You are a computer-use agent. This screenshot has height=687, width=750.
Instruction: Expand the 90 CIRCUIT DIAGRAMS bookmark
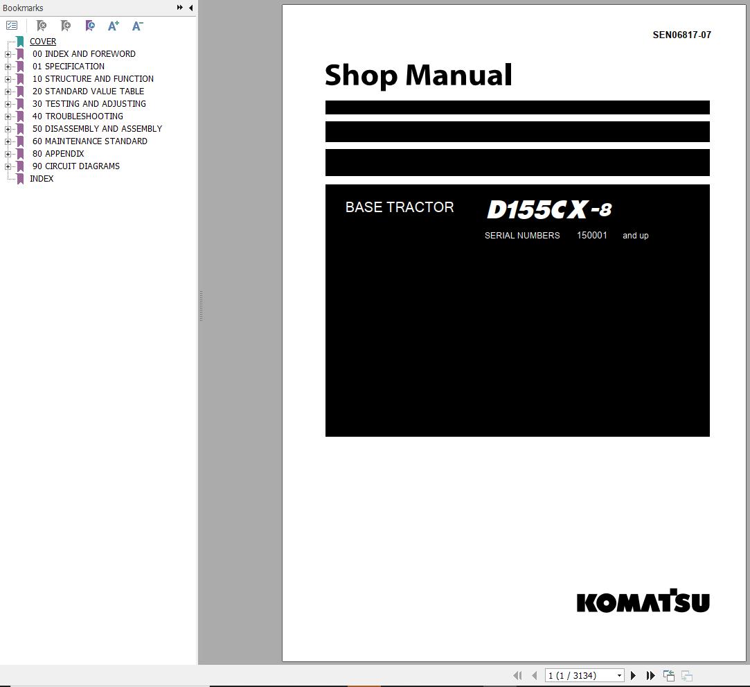(7, 166)
